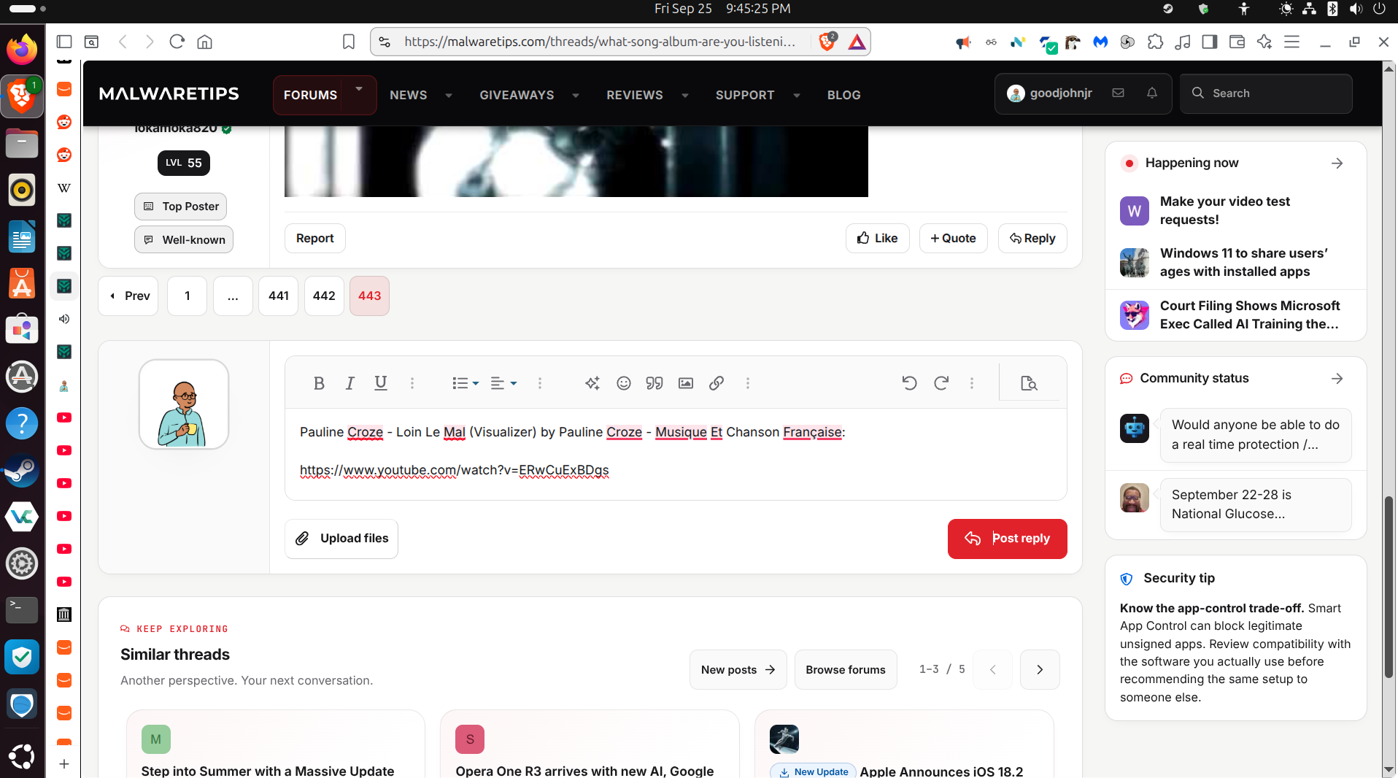
Task: Open Steam from the Ubuntu dock
Action: [22, 470]
